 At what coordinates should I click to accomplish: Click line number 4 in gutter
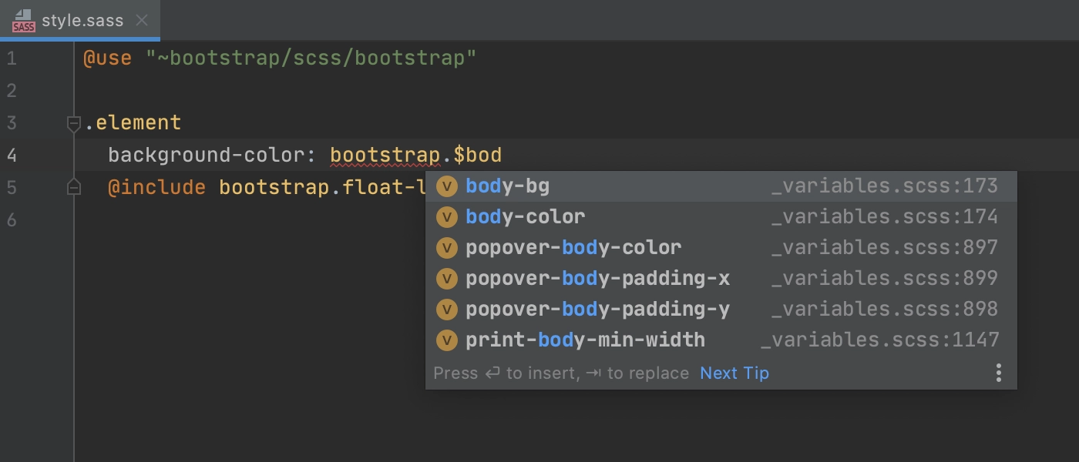tap(12, 156)
